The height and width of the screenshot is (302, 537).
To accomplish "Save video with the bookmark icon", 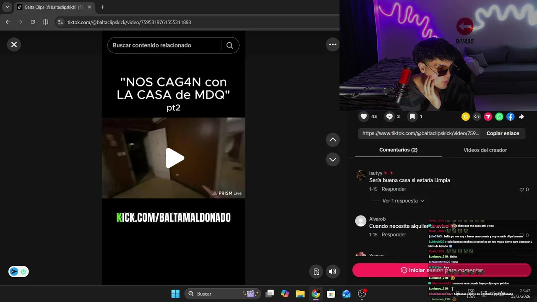I will click(x=412, y=117).
